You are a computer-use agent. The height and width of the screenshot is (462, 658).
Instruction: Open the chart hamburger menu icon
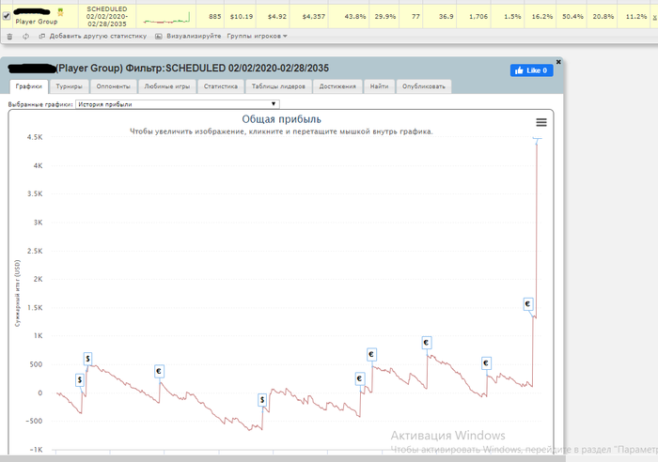tap(541, 122)
